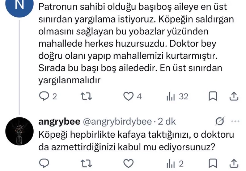Retweet the first tweet about Patron
This screenshot has width=246, height=171.
86,96
